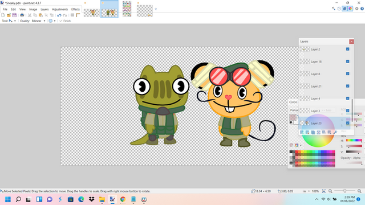The width and height of the screenshot is (365, 205).
Task: Click the New file icon
Action: coord(3,15)
